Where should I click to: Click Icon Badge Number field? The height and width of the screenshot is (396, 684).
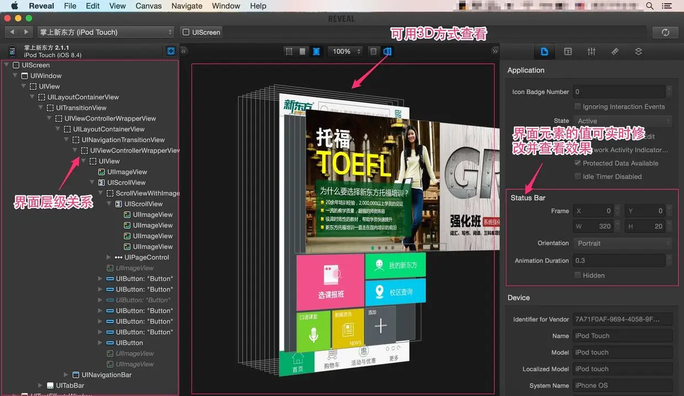[619, 92]
